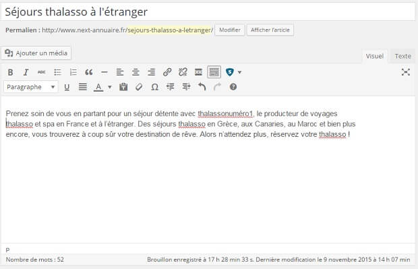Image resolution: width=418 pixels, height=269 pixels.
Task: Insert or edit a link
Action: (x=167, y=72)
